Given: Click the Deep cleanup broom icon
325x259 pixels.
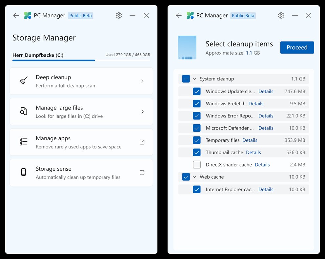Looking at the screenshot, I should point(24,81).
